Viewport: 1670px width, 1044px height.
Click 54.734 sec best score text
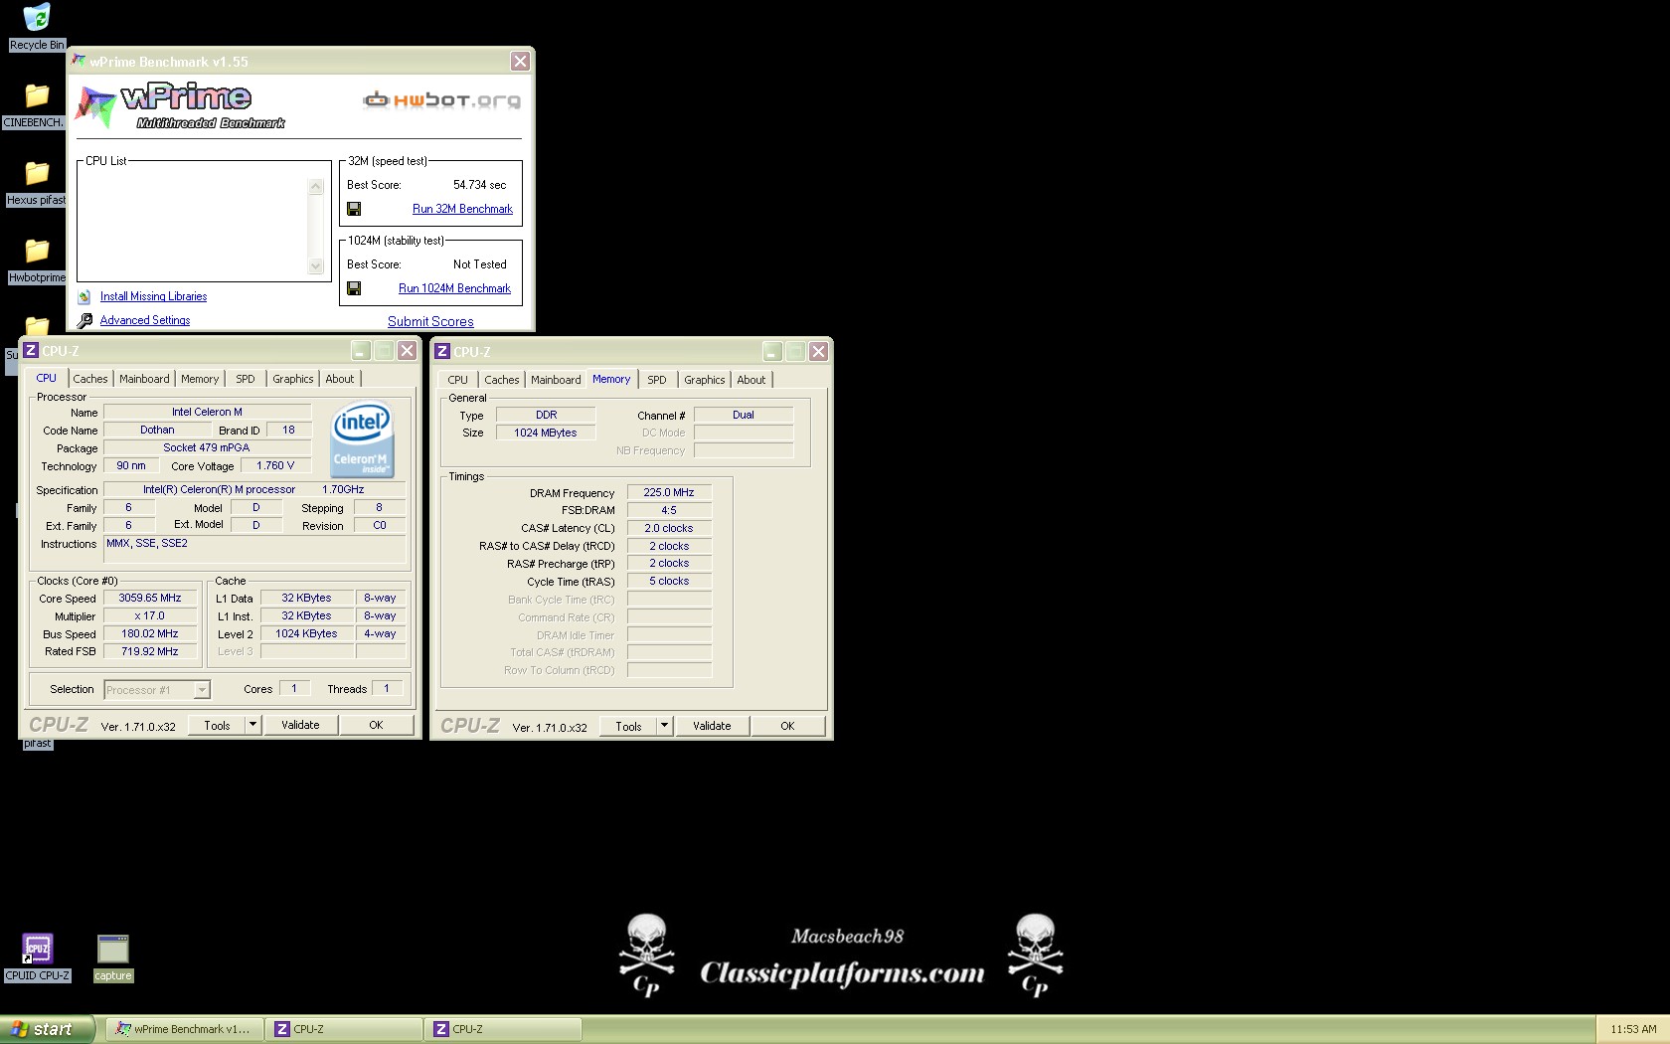[480, 185]
